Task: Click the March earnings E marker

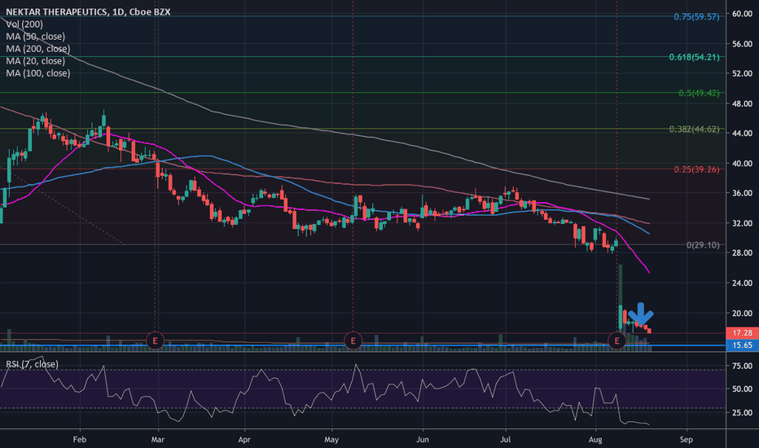Action: point(155,341)
